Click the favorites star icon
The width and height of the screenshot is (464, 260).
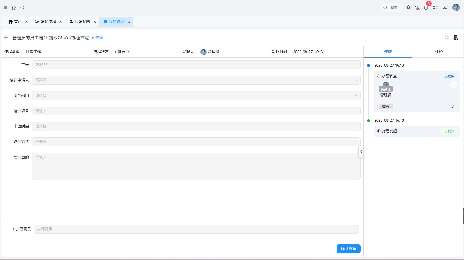pyautogui.click(x=408, y=7)
